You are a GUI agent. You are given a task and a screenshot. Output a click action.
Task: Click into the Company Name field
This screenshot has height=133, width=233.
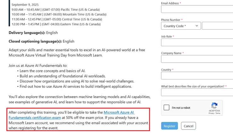point(197,59)
